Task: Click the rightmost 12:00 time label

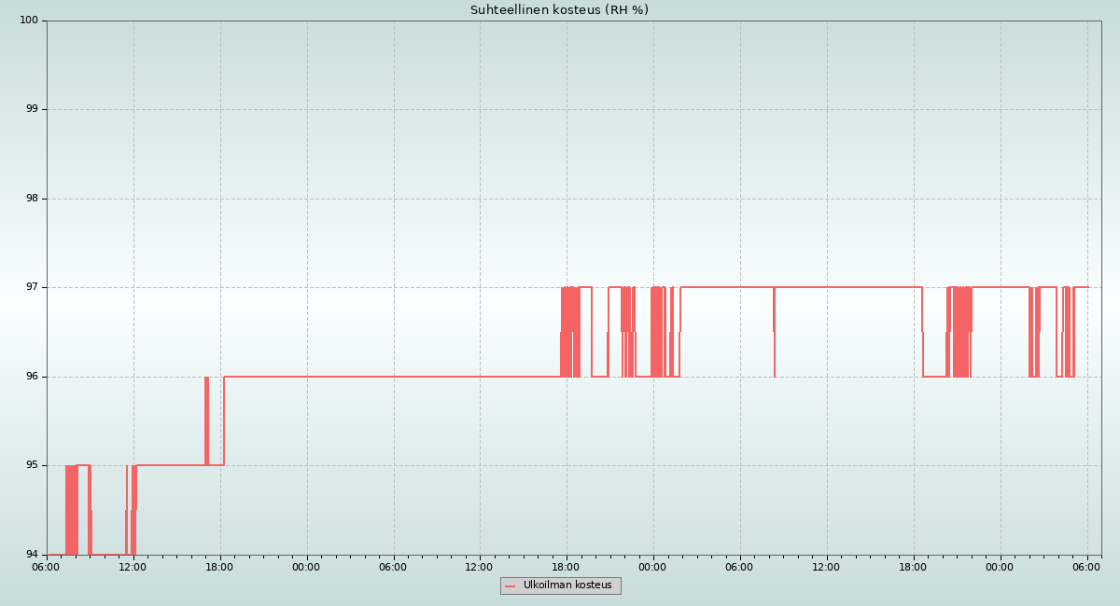Action: (x=826, y=567)
